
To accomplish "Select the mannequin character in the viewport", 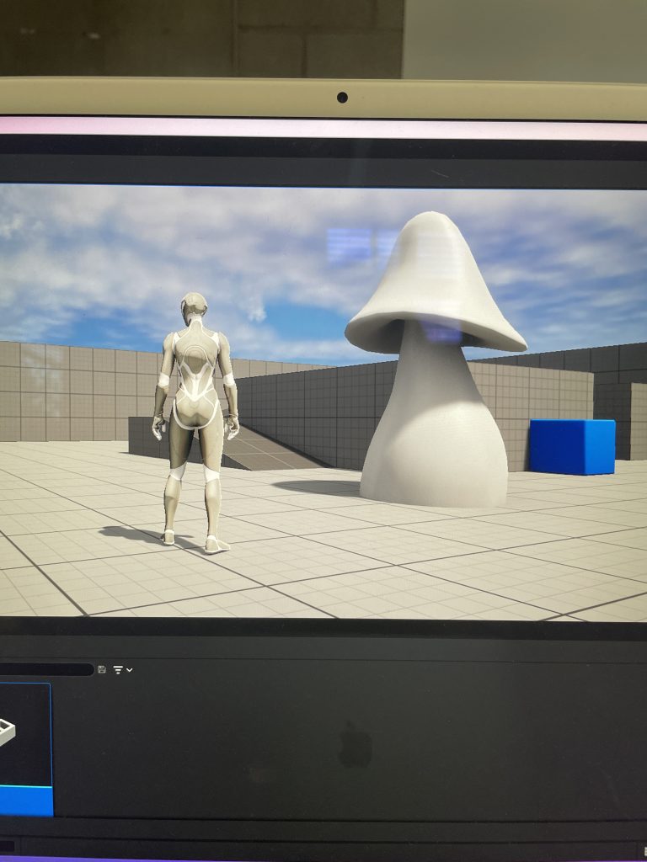I will coord(195,423).
